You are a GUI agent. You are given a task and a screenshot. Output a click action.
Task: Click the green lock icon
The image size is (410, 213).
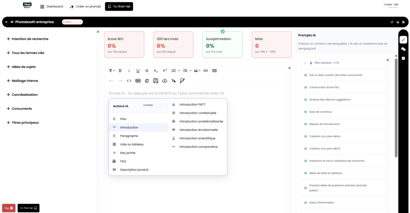398,22
